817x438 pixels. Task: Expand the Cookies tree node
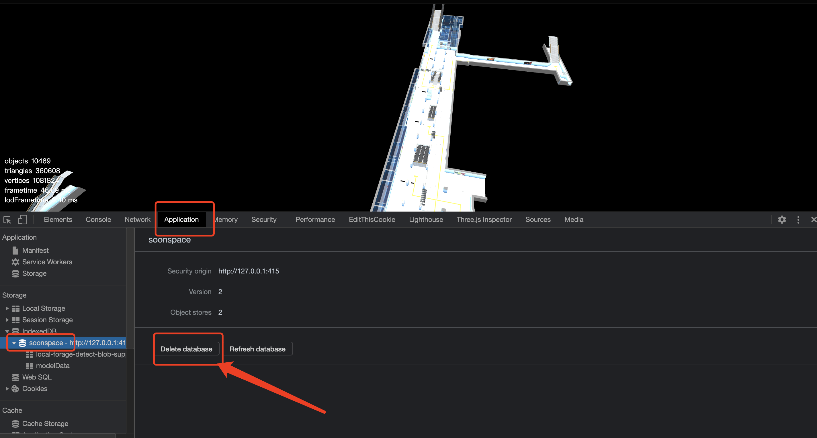click(x=7, y=388)
